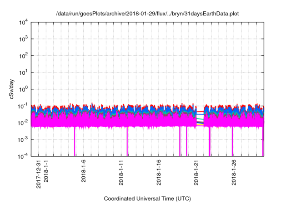Viewport: 291px width, 203px height.
Task: Click the 2018-1-26 date label
Action: coord(234,173)
